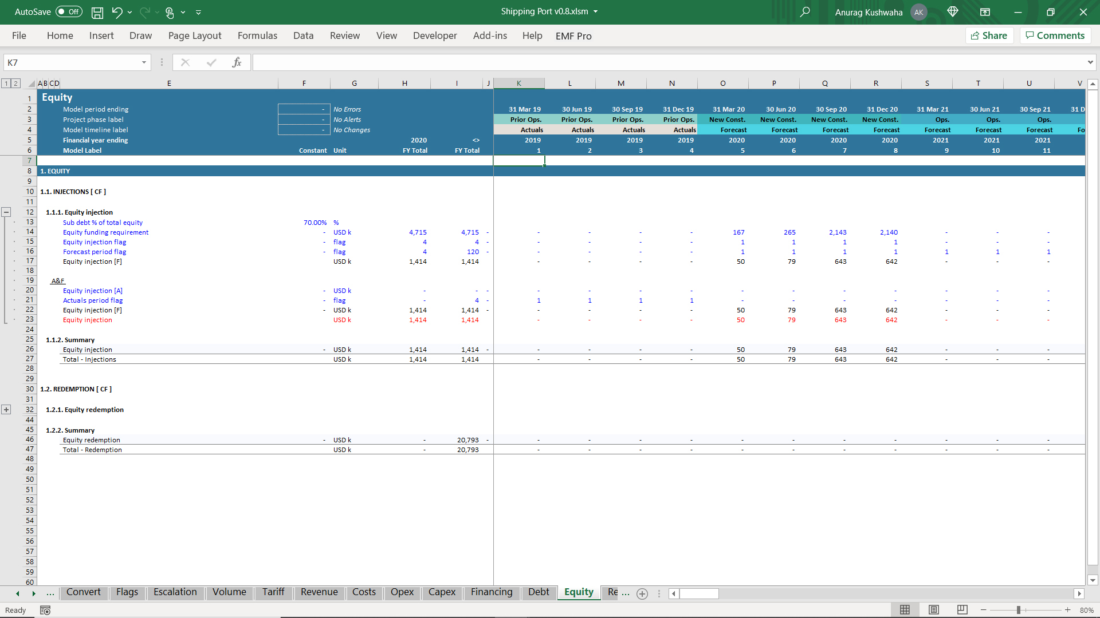This screenshot has height=618, width=1100.
Task: Switch to the Debt sheet tab
Action: [x=538, y=592]
